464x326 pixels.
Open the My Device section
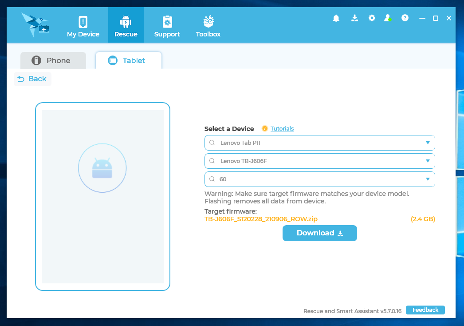(x=83, y=26)
